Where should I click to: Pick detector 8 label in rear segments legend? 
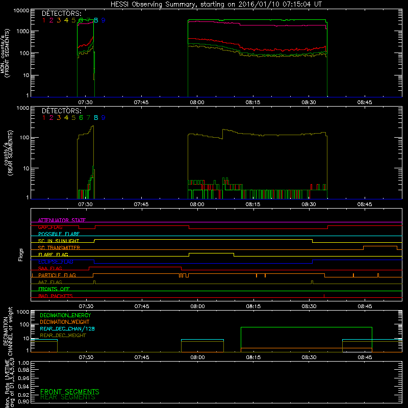[x=96, y=118]
